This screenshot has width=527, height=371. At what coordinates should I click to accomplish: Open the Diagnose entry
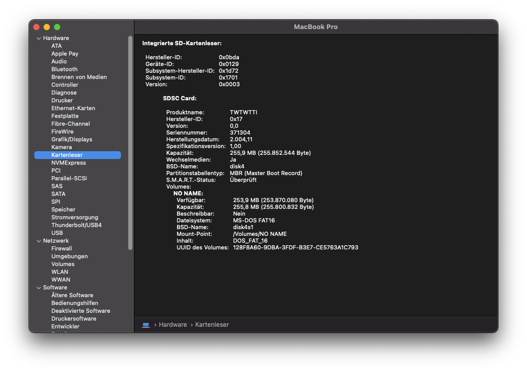tap(64, 92)
